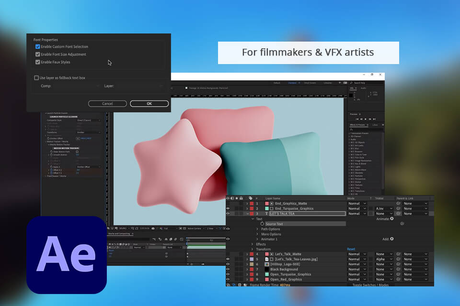460x306 pixels.
Task: Open the Mode dropdown for End_Graphics_Matte layer
Action: (357, 204)
